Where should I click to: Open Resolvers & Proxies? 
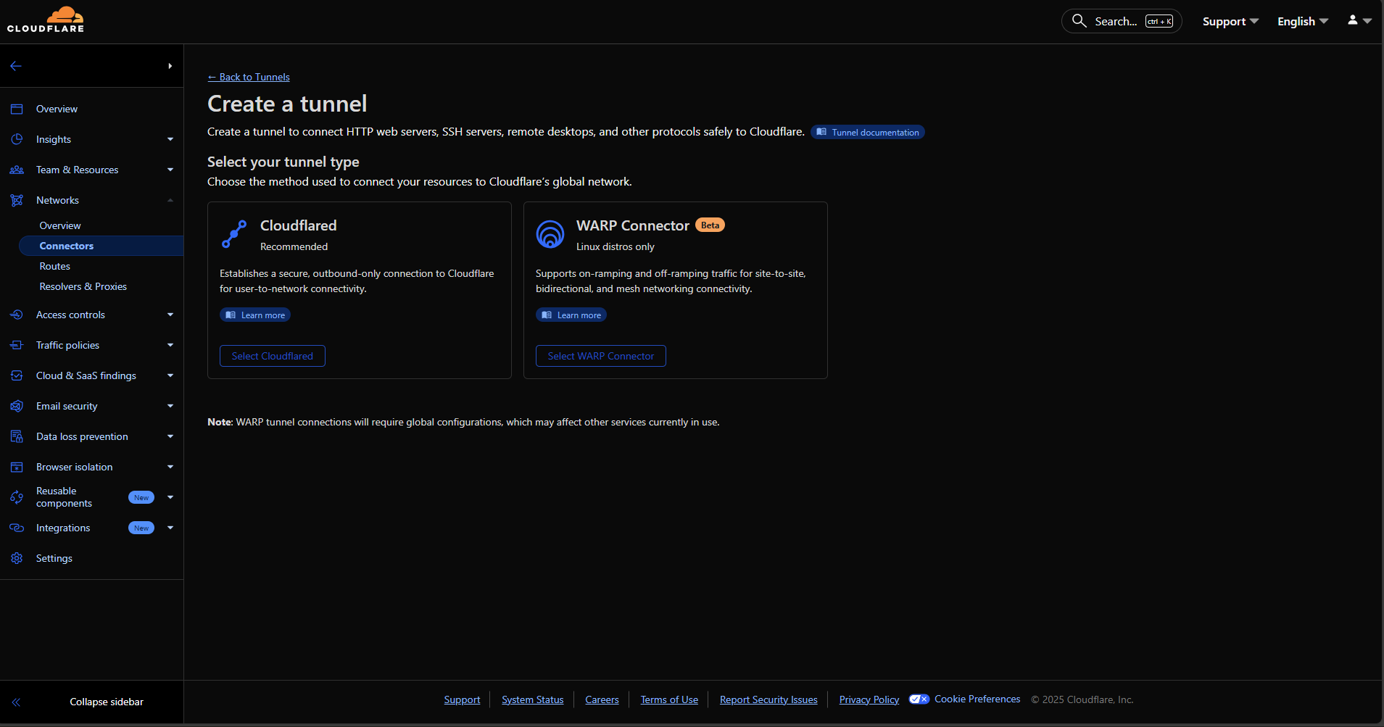pyautogui.click(x=83, y=286)
